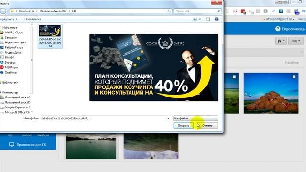Click the Открыть button
The width and height of the screenshot is (306, 172).
[184, 125]
